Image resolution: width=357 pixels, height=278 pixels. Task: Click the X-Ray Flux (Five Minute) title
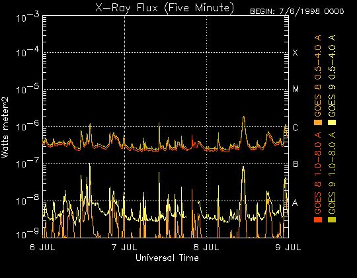pos(165,8)
